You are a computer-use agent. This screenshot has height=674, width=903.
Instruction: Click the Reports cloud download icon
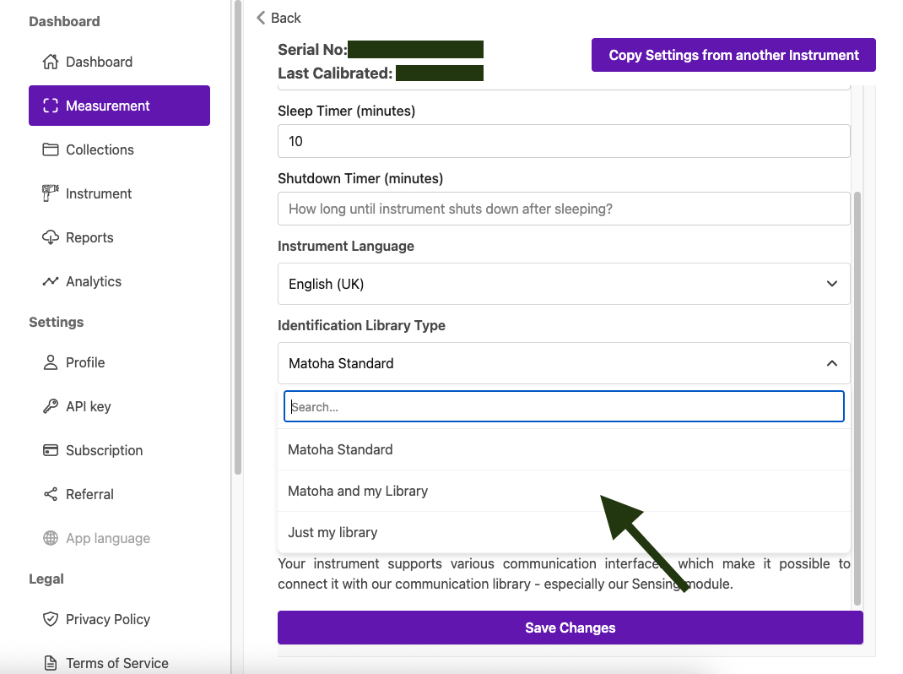tap(51, 237)
